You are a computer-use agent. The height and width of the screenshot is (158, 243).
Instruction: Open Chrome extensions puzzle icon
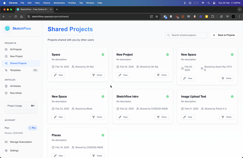coord(213,16)
